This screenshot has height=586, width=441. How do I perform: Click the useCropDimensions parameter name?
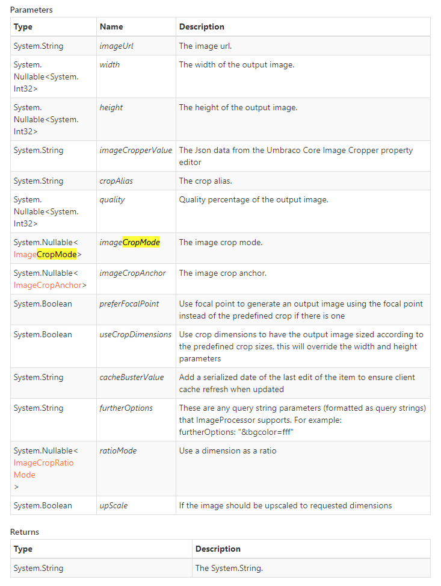(x=135, y=334)
